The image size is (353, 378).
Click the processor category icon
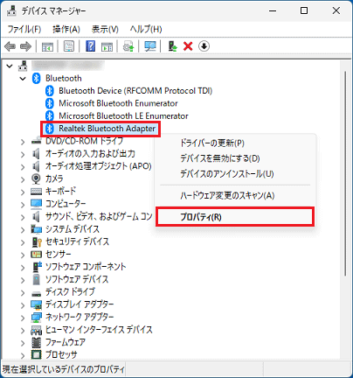36,354
